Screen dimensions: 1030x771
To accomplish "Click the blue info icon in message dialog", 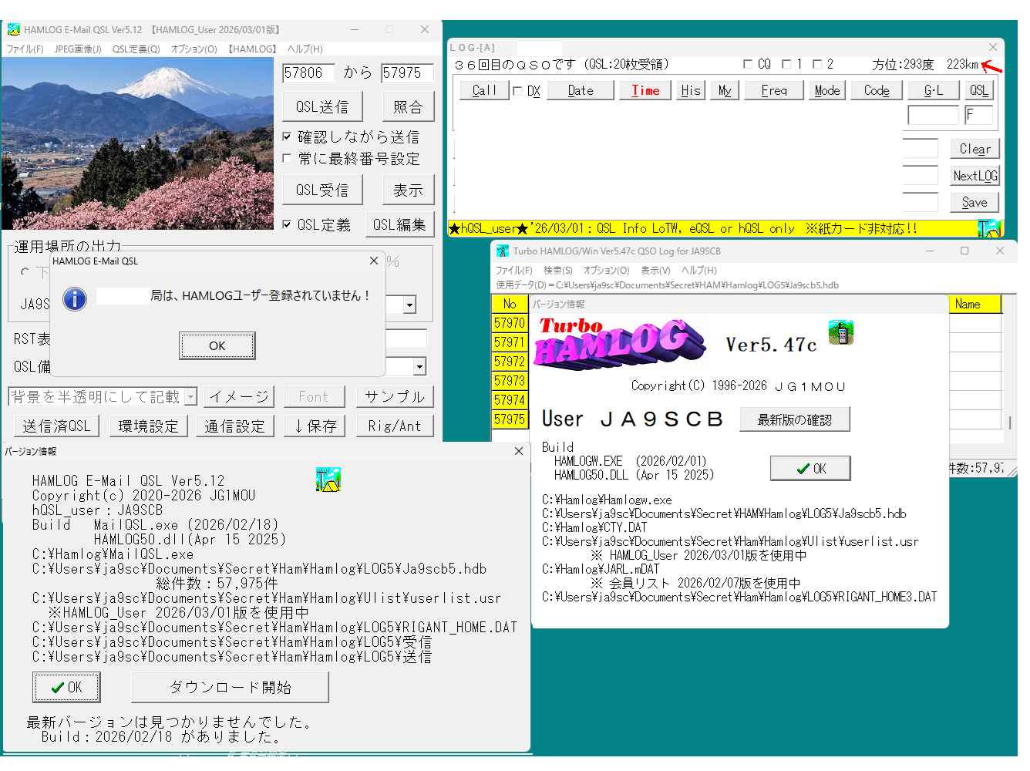I will pyautogui.click(x=75, y=298).
